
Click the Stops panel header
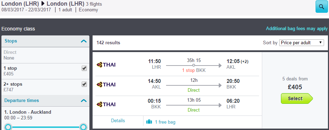tap(46, 41)
